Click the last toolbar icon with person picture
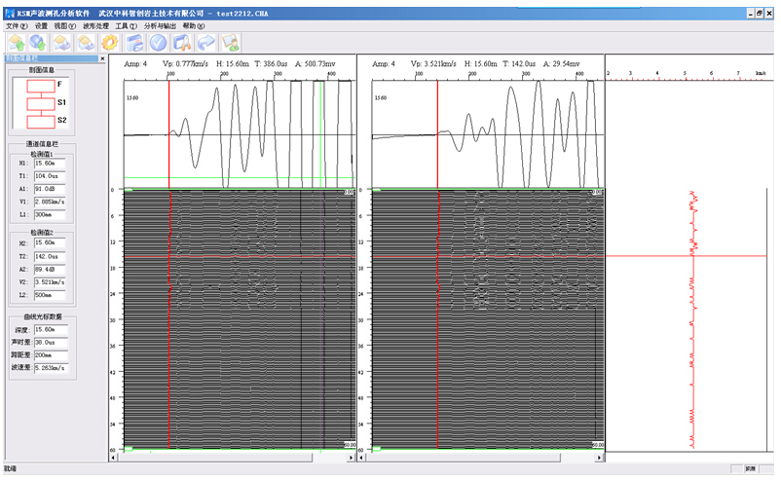The width and height of the screenshot is (781, 481). (230, 43)
